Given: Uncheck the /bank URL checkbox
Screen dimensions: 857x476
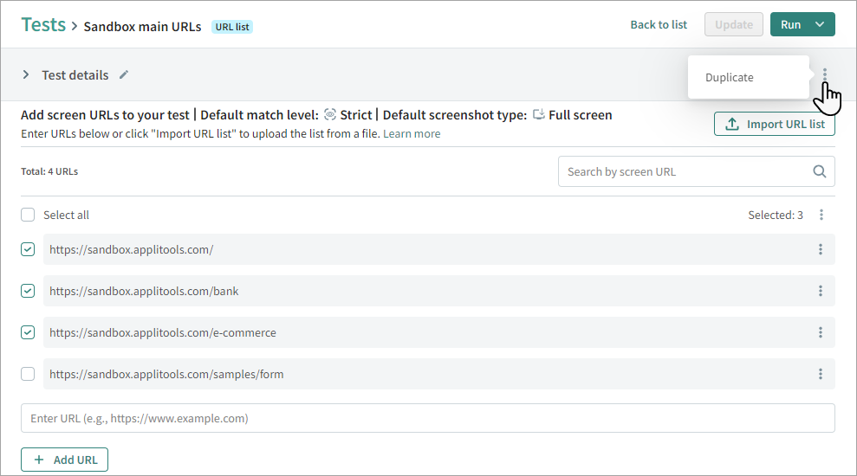Looking at the screenshot, I should point(28,291).
